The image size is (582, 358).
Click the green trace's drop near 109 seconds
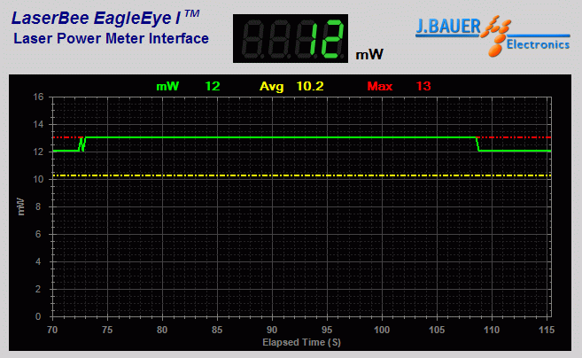[478, 144]
